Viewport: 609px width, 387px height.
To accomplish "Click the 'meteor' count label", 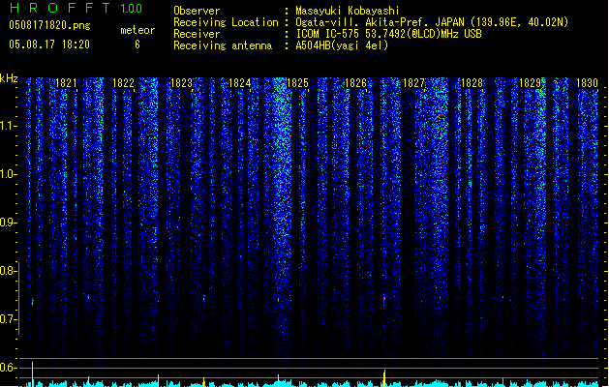I will click(x=137, y=30).
